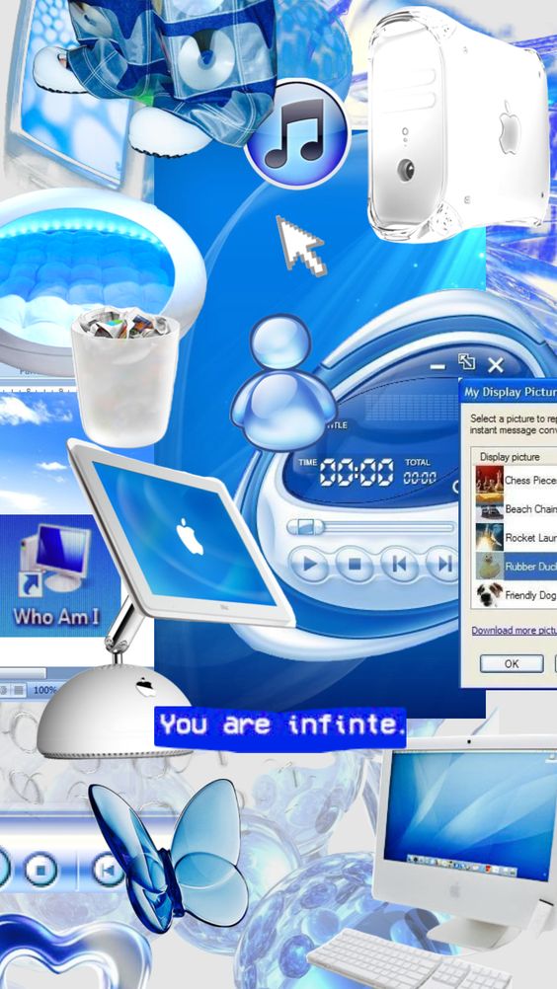Click the media player seek slider handle
557x989 pixels.
(x=305, y=525)
